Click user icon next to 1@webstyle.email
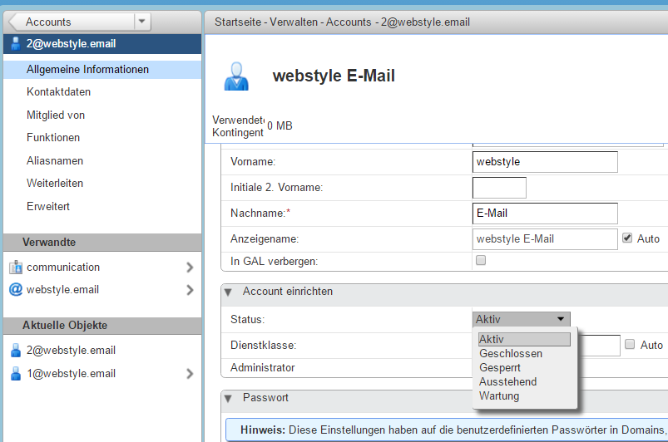This screenshot has width=668, height=442. click(15, 374)
